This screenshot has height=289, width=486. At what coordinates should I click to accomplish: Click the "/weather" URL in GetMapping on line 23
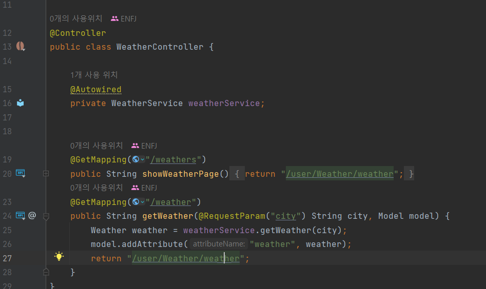click(170, 202)
